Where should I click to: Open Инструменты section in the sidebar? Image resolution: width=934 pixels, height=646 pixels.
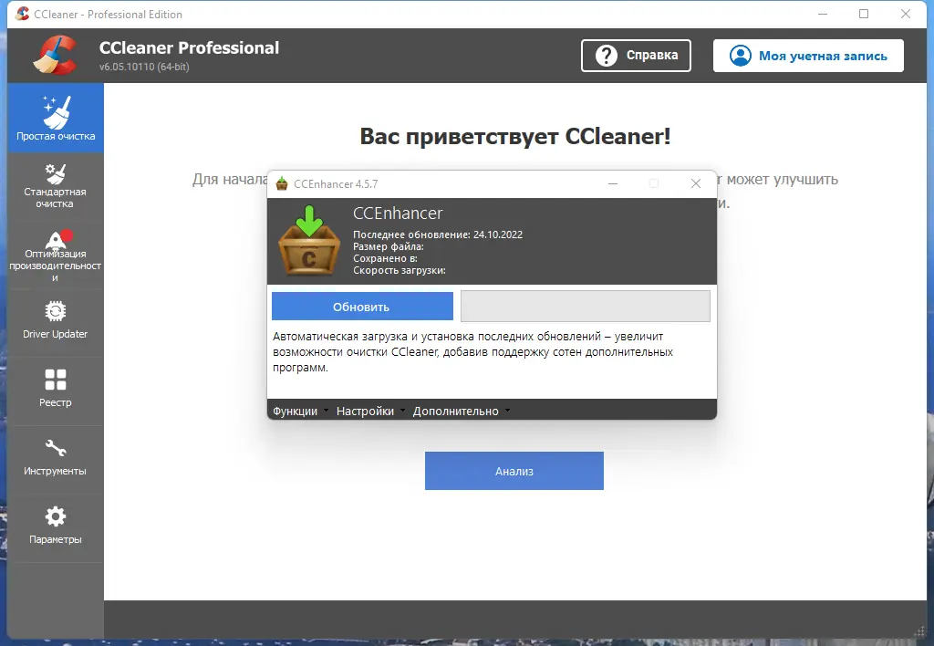[x=56, y=460]
